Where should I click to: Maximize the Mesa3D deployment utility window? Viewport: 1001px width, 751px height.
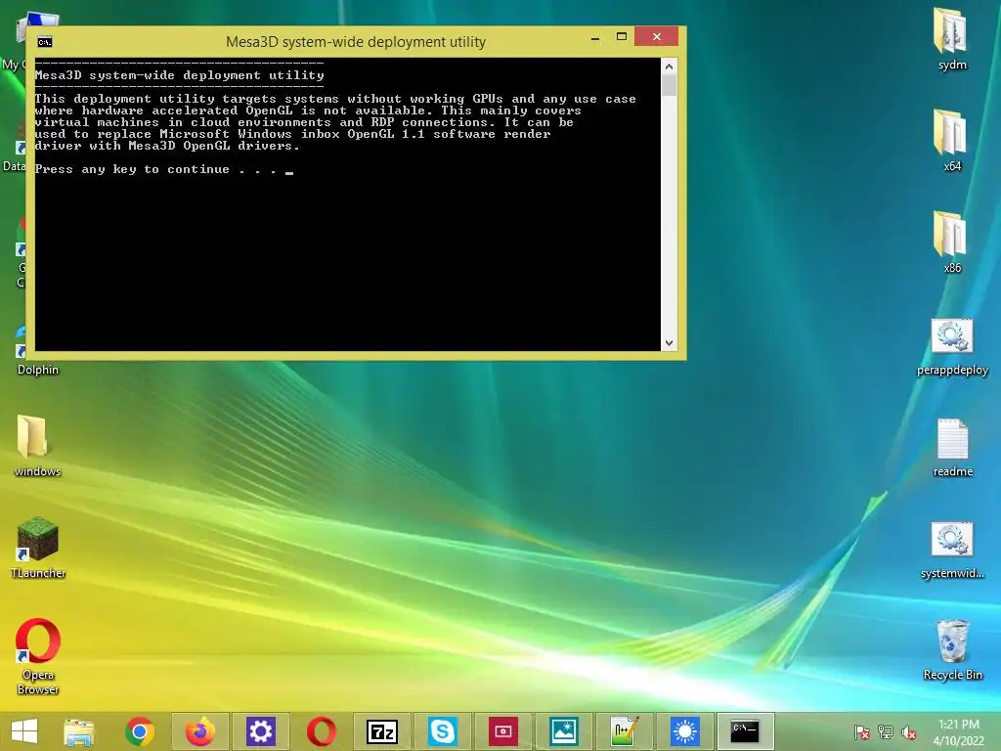(621, 37)
